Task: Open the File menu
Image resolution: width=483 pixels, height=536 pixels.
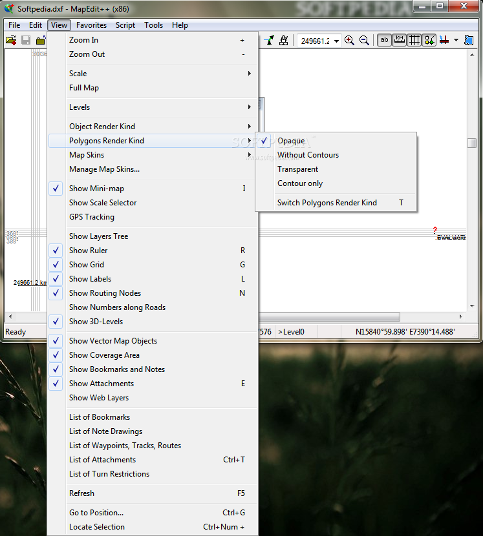Action: click(14, 25)
